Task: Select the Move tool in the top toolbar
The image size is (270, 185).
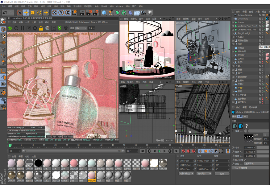Action: pyautogui.click(x=26, y=13)
